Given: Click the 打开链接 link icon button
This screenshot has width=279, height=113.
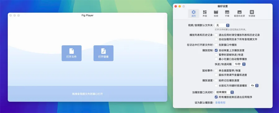Looking at the screenshot, I should pyautogui.click(x=103, y=53).
